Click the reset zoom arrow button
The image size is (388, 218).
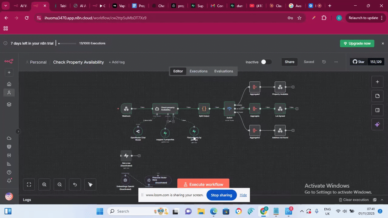point(75,184)
